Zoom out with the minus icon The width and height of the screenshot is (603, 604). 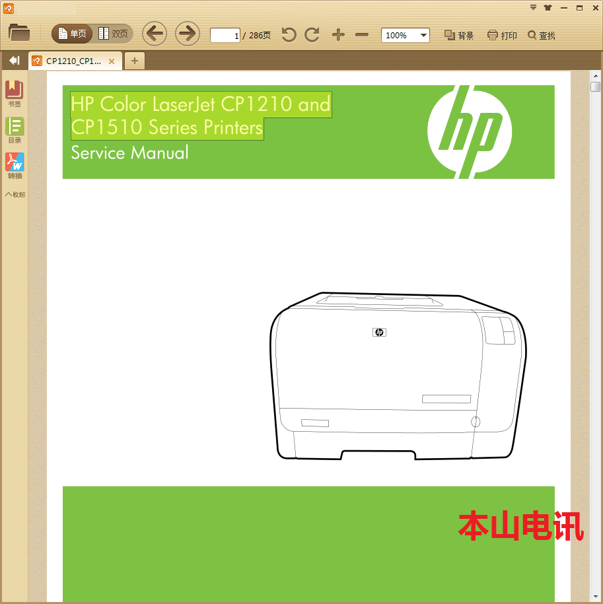pos(362,35)
